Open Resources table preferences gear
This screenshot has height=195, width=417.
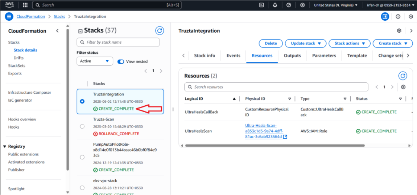click(403, 87)
